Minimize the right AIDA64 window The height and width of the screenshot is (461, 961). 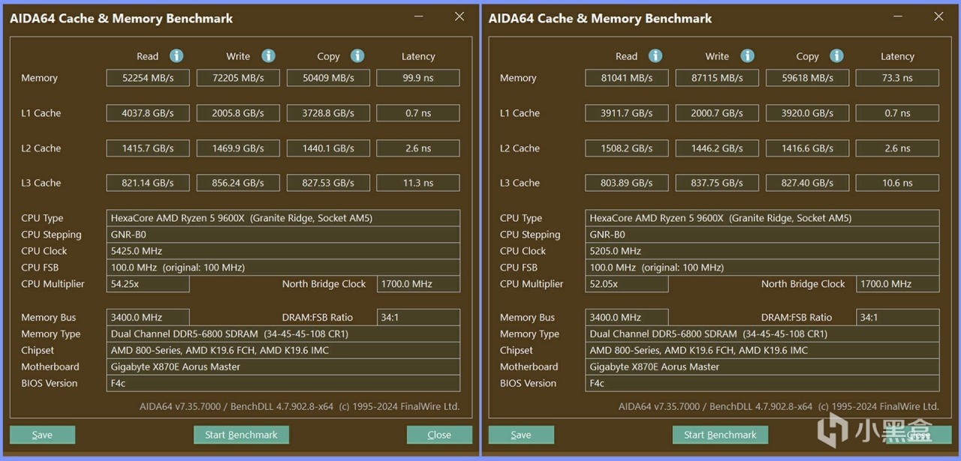[898, 16]
